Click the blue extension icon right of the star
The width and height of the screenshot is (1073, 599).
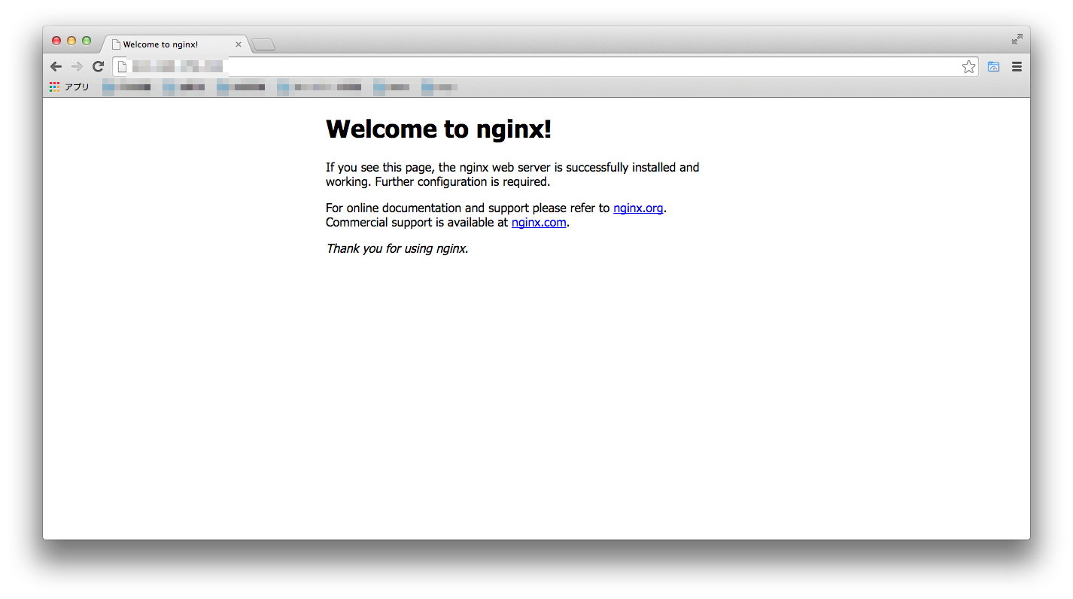pos(993,66)
